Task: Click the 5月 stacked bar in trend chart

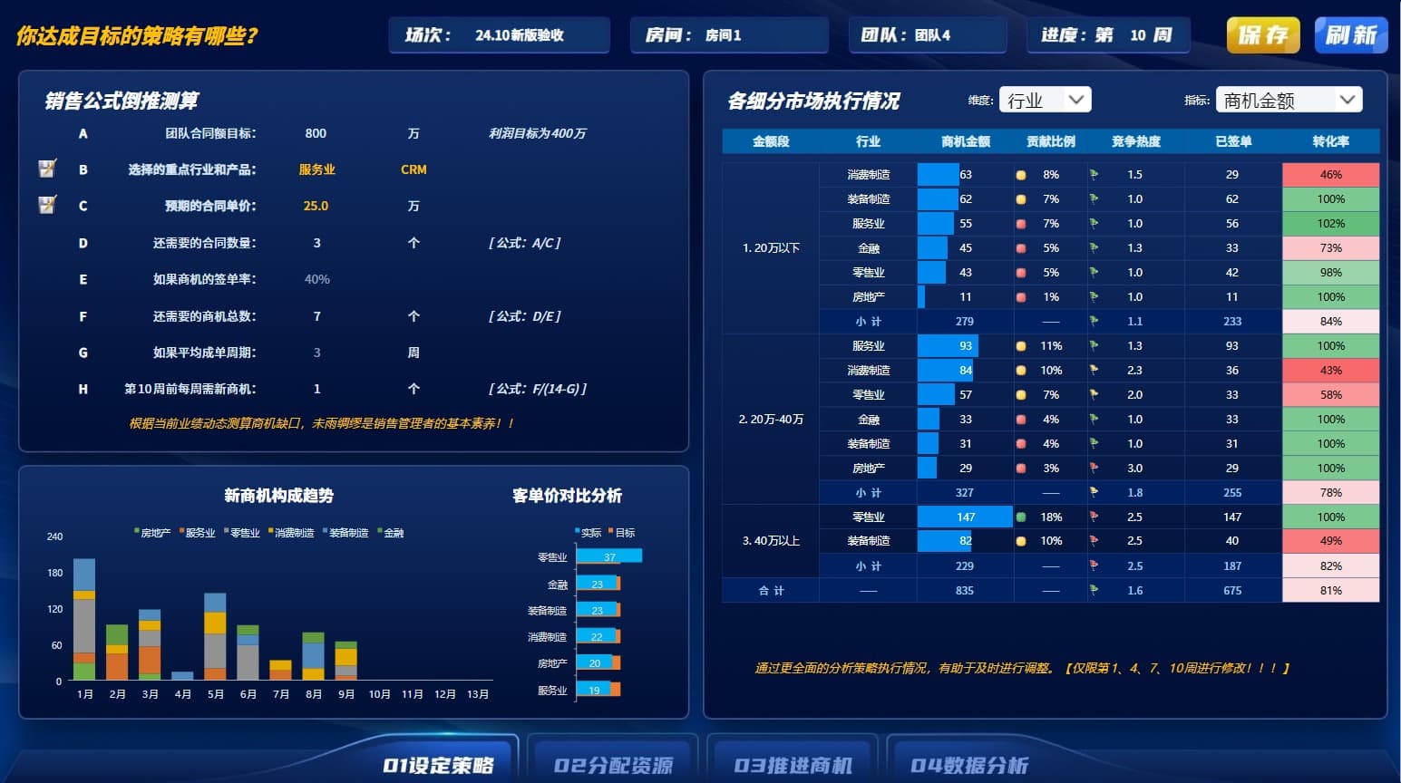Action: click(x=215, y=636)
